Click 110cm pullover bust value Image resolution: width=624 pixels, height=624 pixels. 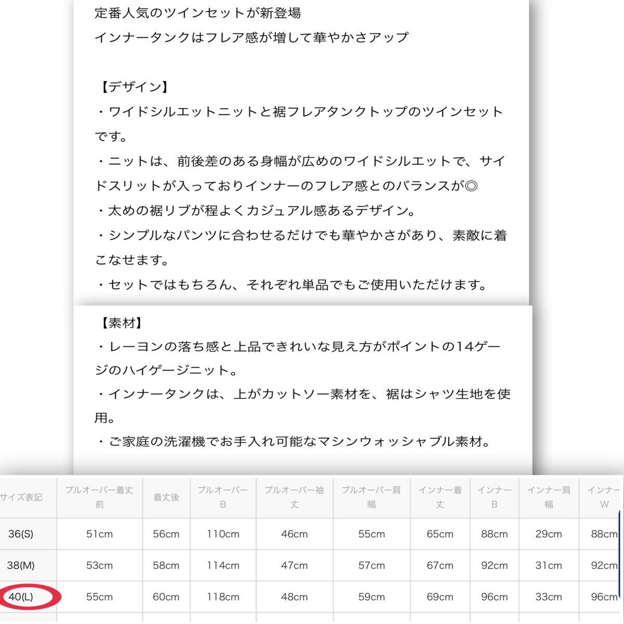pyautogui.click(x=223, y=534)
